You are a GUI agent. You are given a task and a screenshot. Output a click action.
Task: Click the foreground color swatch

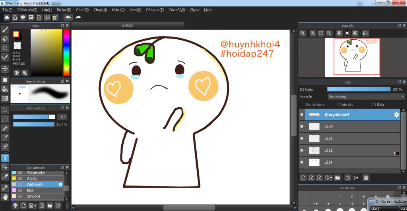[x=16, y=34]
